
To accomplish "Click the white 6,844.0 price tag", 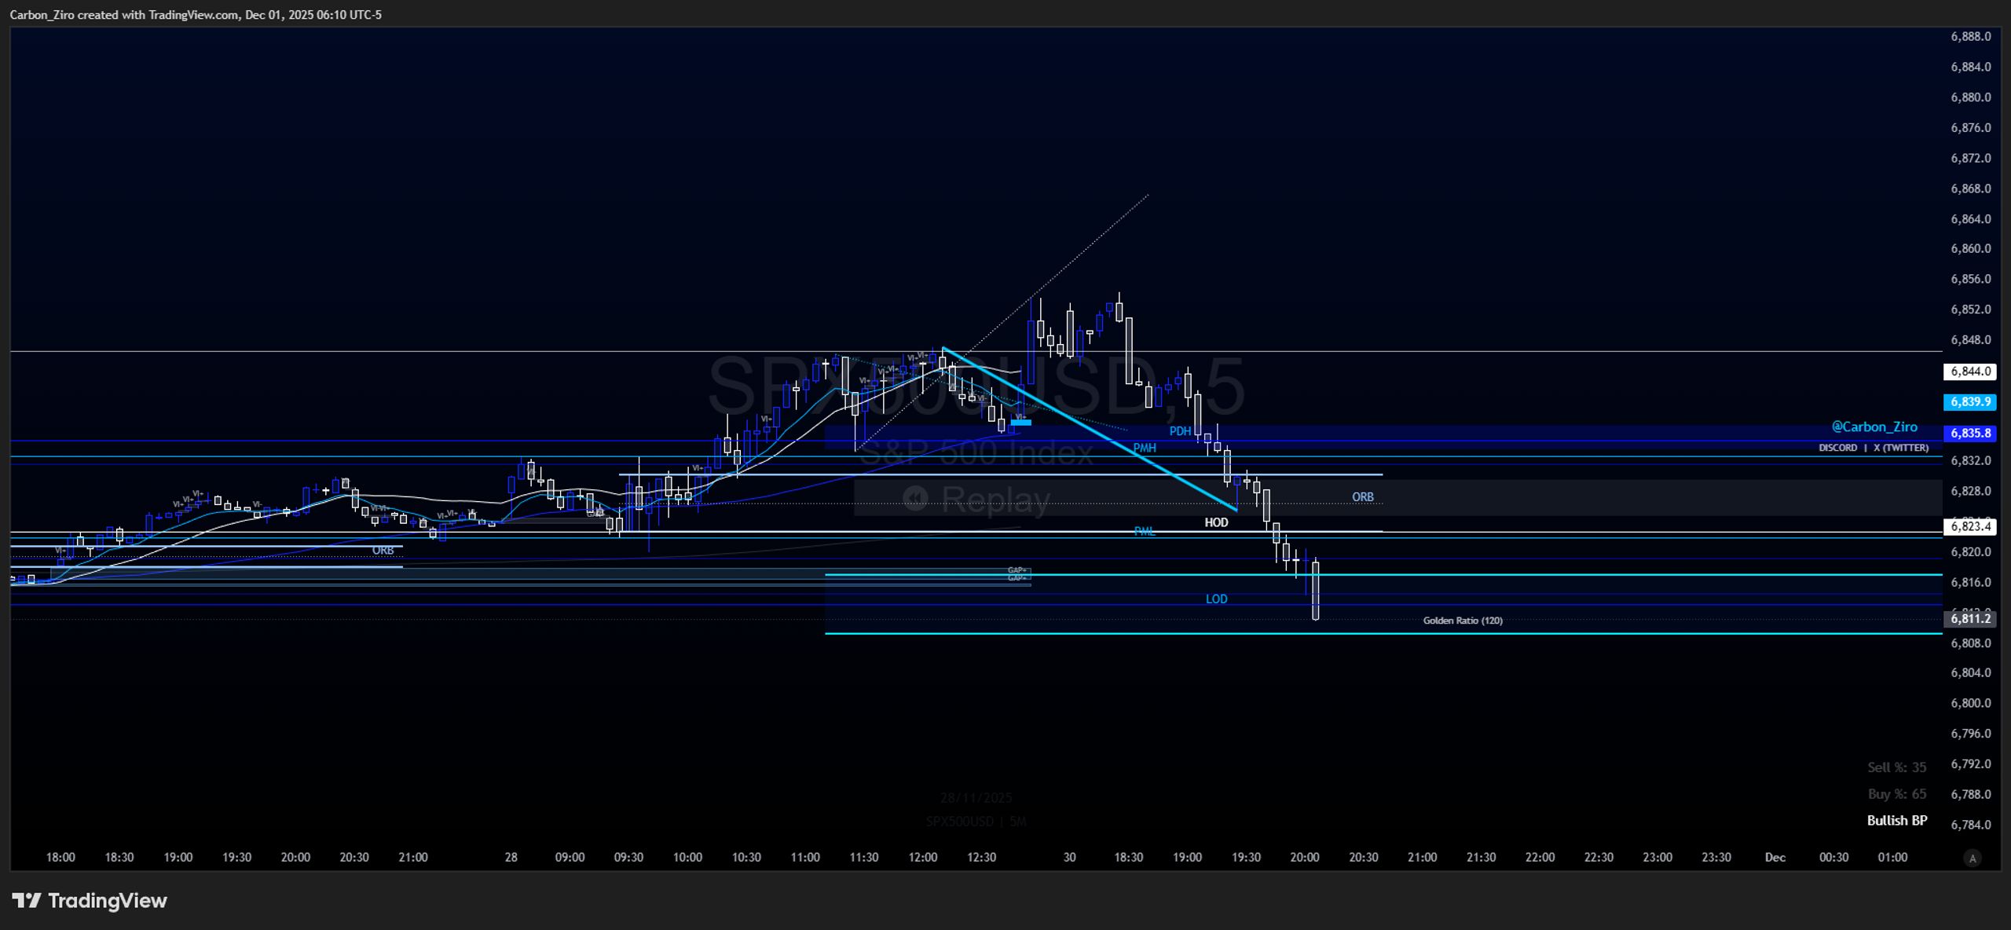I will point(1970,371).
